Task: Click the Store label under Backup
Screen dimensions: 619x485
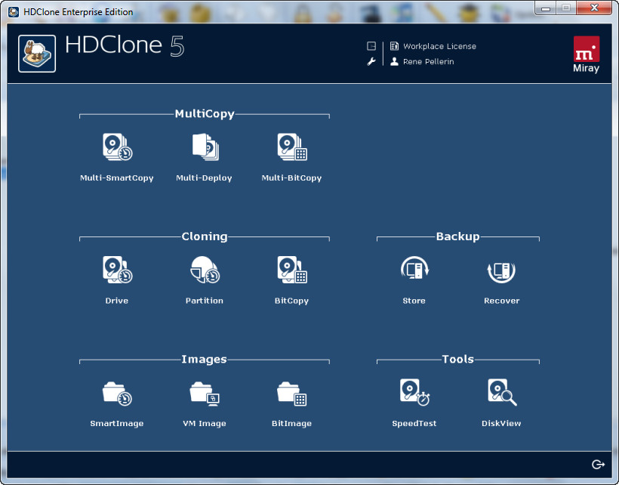Action: (414, 301)
